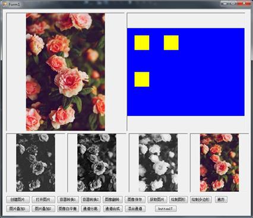Click the large color roses image

tap(65, 72)
